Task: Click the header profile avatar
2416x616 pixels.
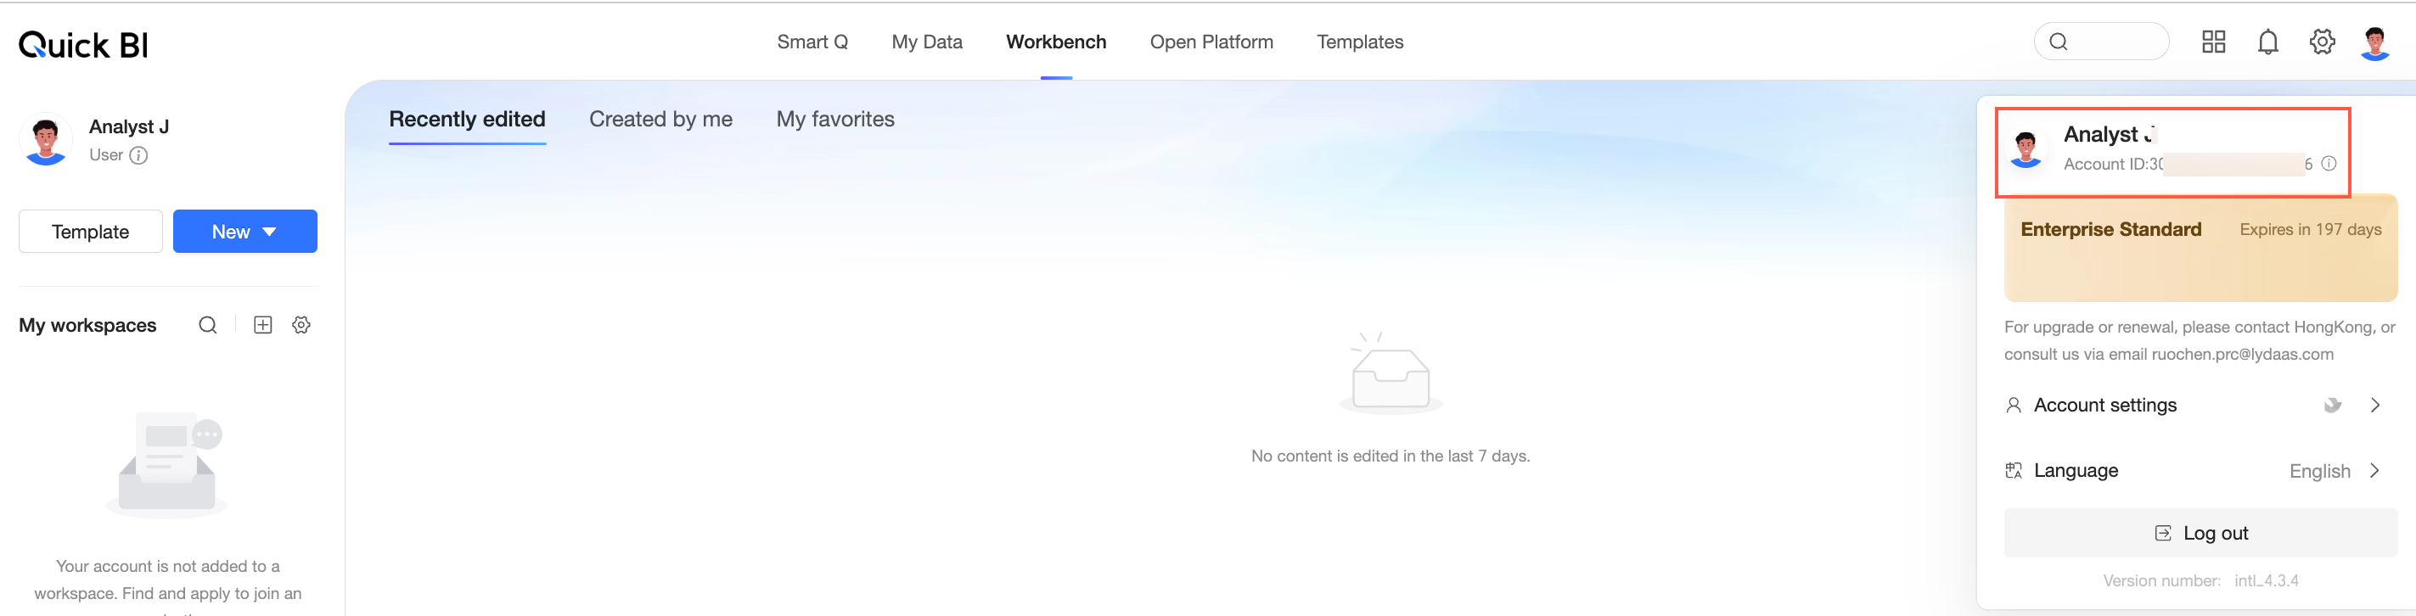Action: (x=2374, y=43)
